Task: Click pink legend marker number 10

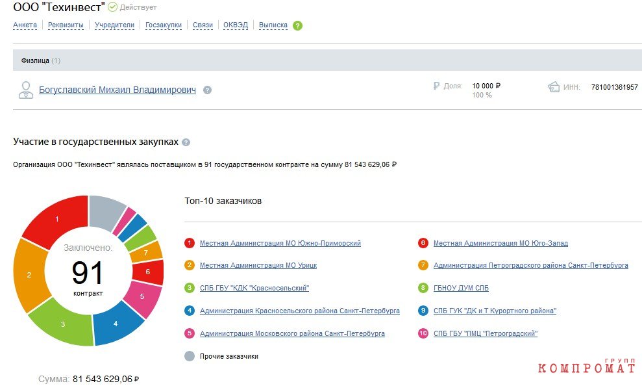Action: pyautogui.click(x=423, y=333)
